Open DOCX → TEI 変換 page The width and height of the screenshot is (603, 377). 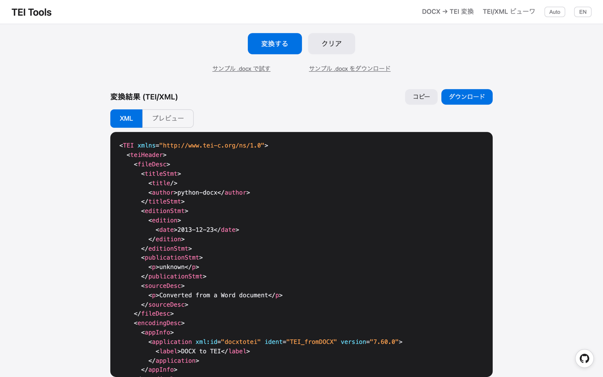coord(448,12)
